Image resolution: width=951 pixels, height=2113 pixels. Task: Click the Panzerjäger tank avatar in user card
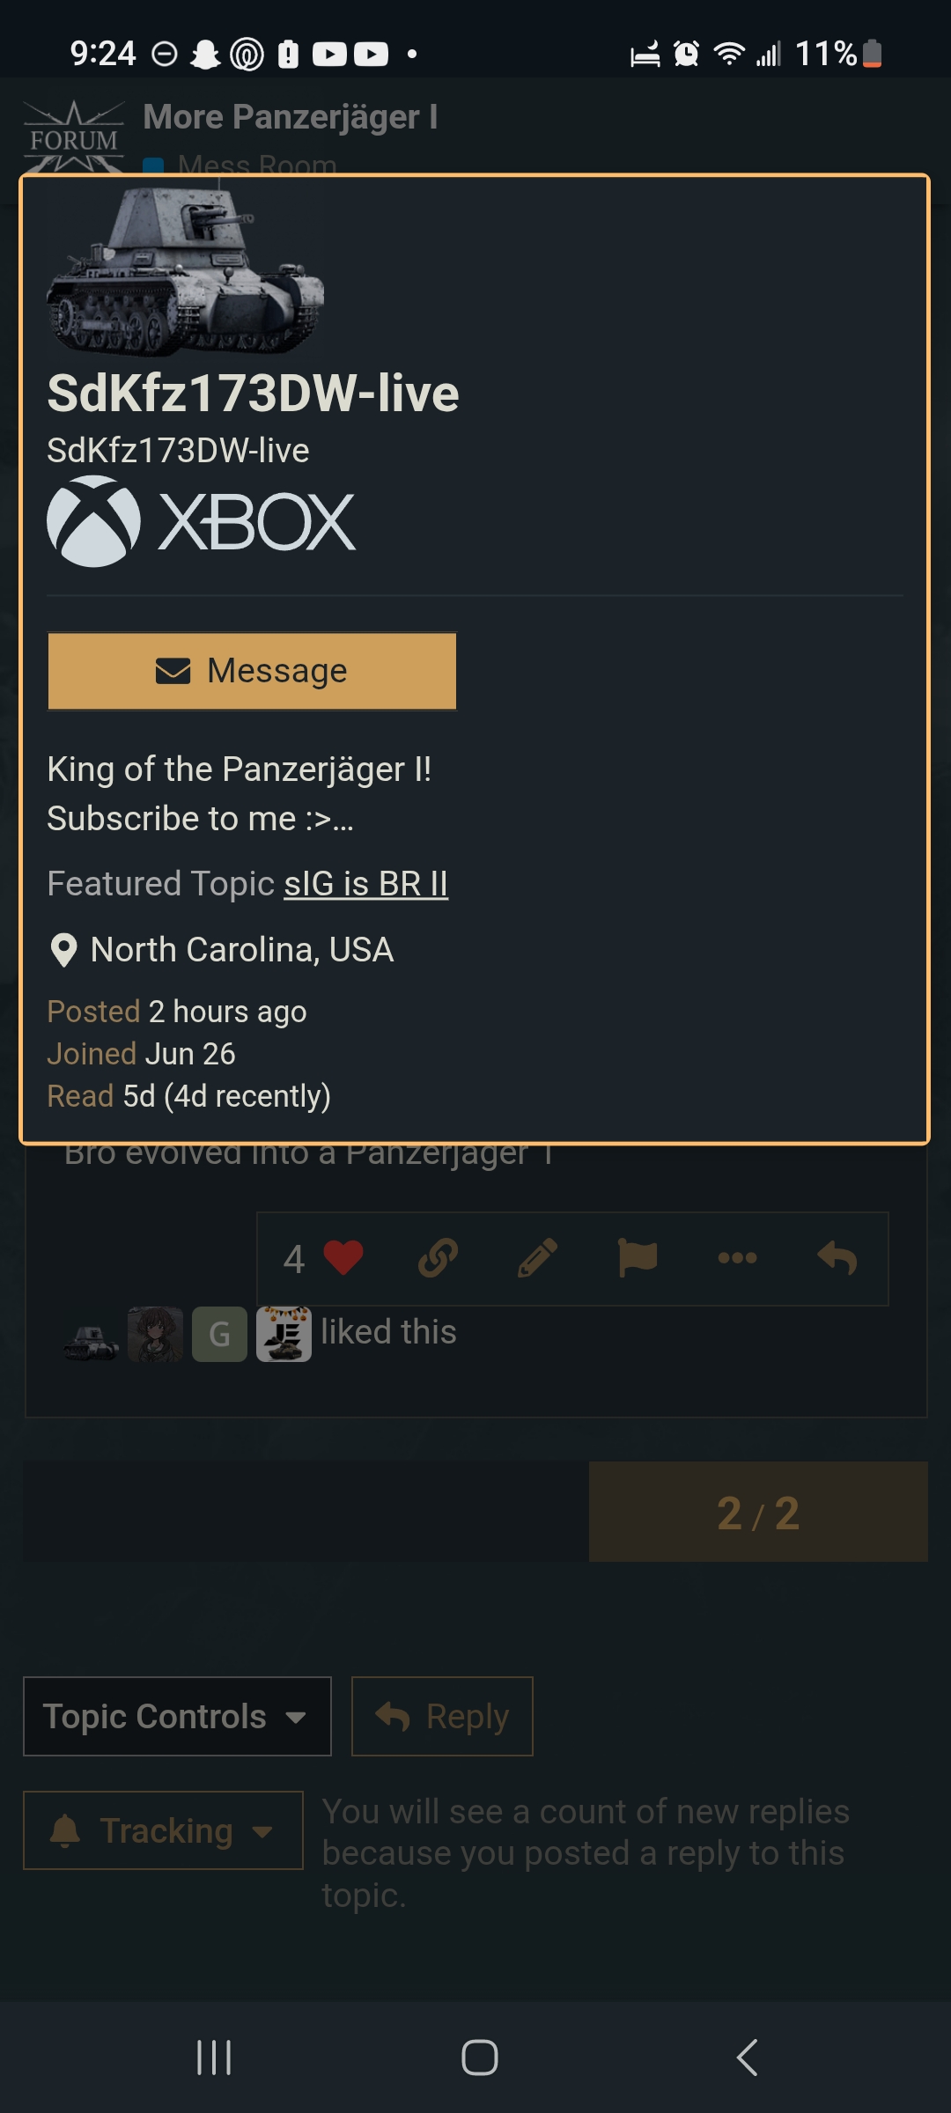(x=186, y=269)
